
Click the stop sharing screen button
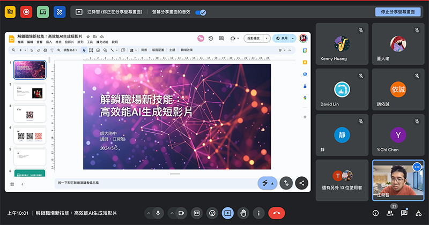(398, 12)
